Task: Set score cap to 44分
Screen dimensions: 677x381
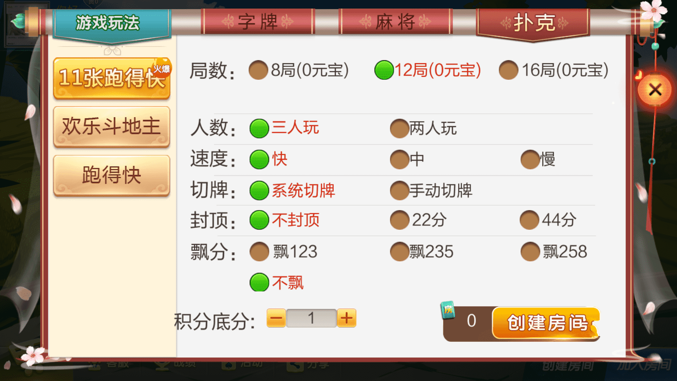Action: pyautogui.click(x=548, y=220)
